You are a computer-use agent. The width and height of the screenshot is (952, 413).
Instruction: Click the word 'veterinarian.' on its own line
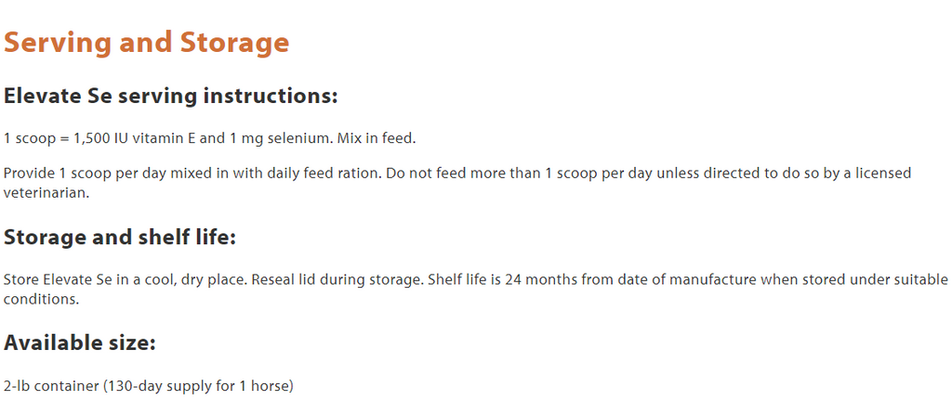click(x=46, y=193)
